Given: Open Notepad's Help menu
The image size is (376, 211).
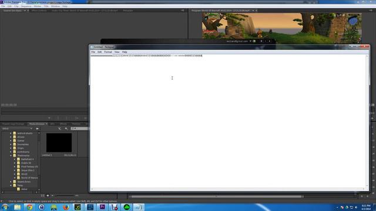Looking at the screenshot, I should 125,52.
